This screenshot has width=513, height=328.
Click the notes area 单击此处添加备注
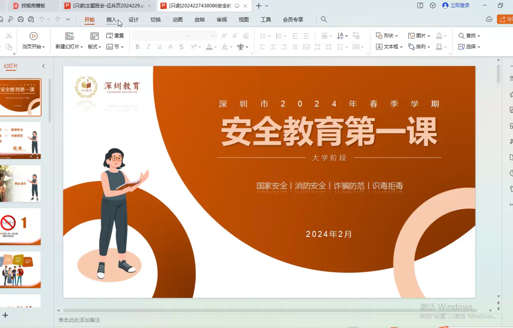point(79,320)
